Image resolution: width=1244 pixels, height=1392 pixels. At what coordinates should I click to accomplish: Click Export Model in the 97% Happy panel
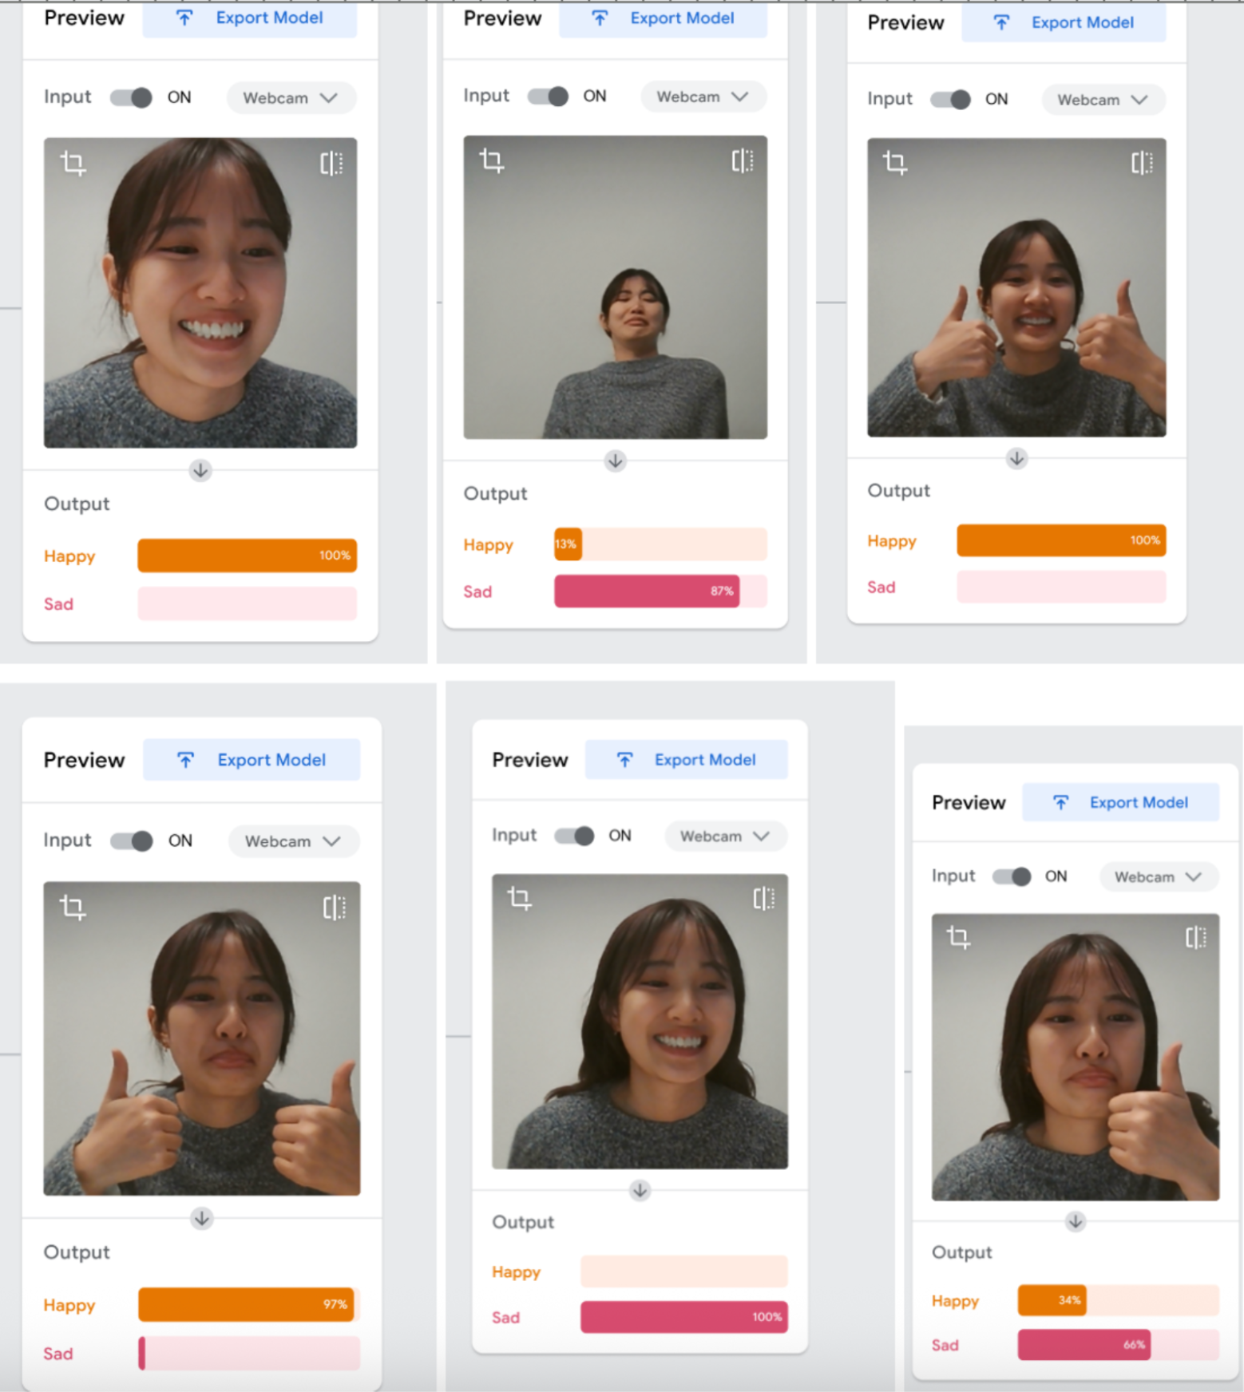(x=252, y=760)
